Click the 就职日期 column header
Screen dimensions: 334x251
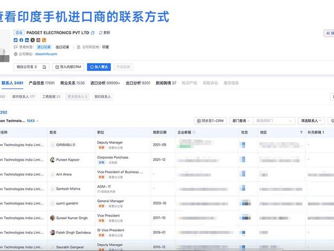(x=160, y=133)
